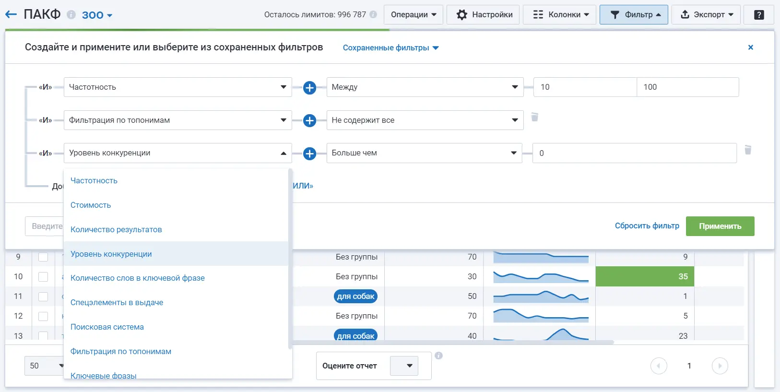Image resolution: width=780 pixels, height=392 pixels.
Task: Tick checkbox for row 9
Action: click(43, 257)
